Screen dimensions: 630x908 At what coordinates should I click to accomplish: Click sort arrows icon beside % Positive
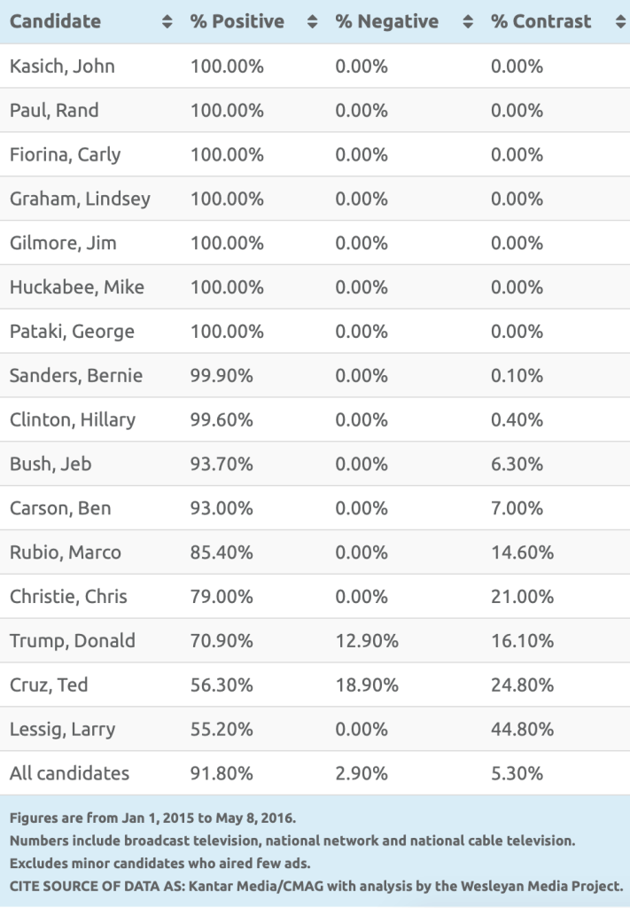click(x=312, y=22)
